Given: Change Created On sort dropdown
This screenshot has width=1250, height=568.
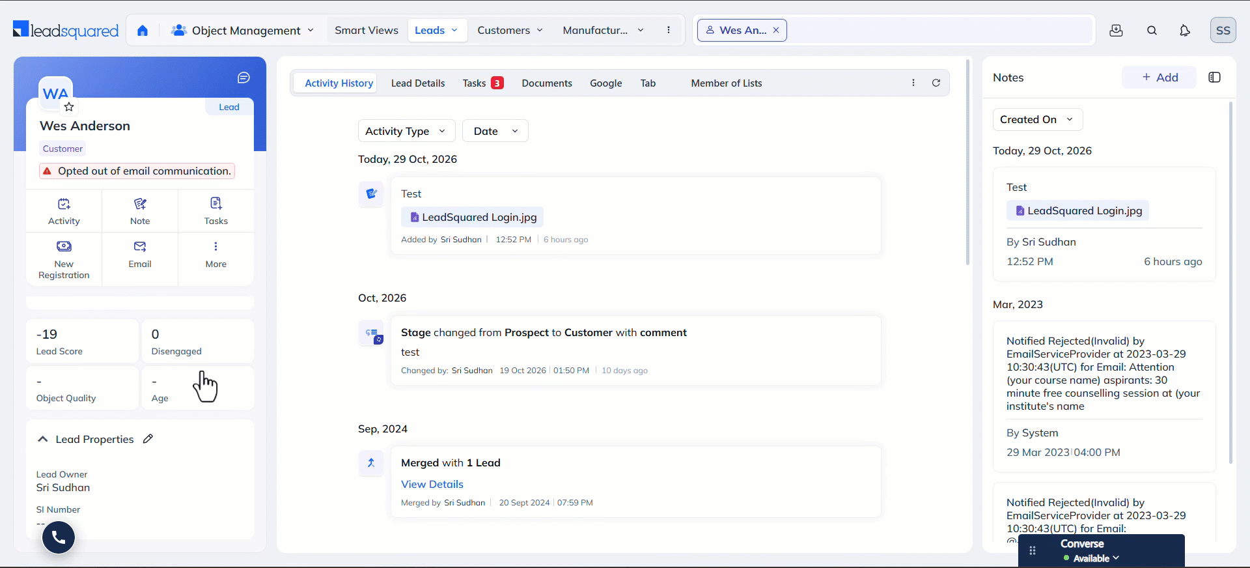Looking at the screenshot, I should pyautogui.click(x=1038, y=120).
